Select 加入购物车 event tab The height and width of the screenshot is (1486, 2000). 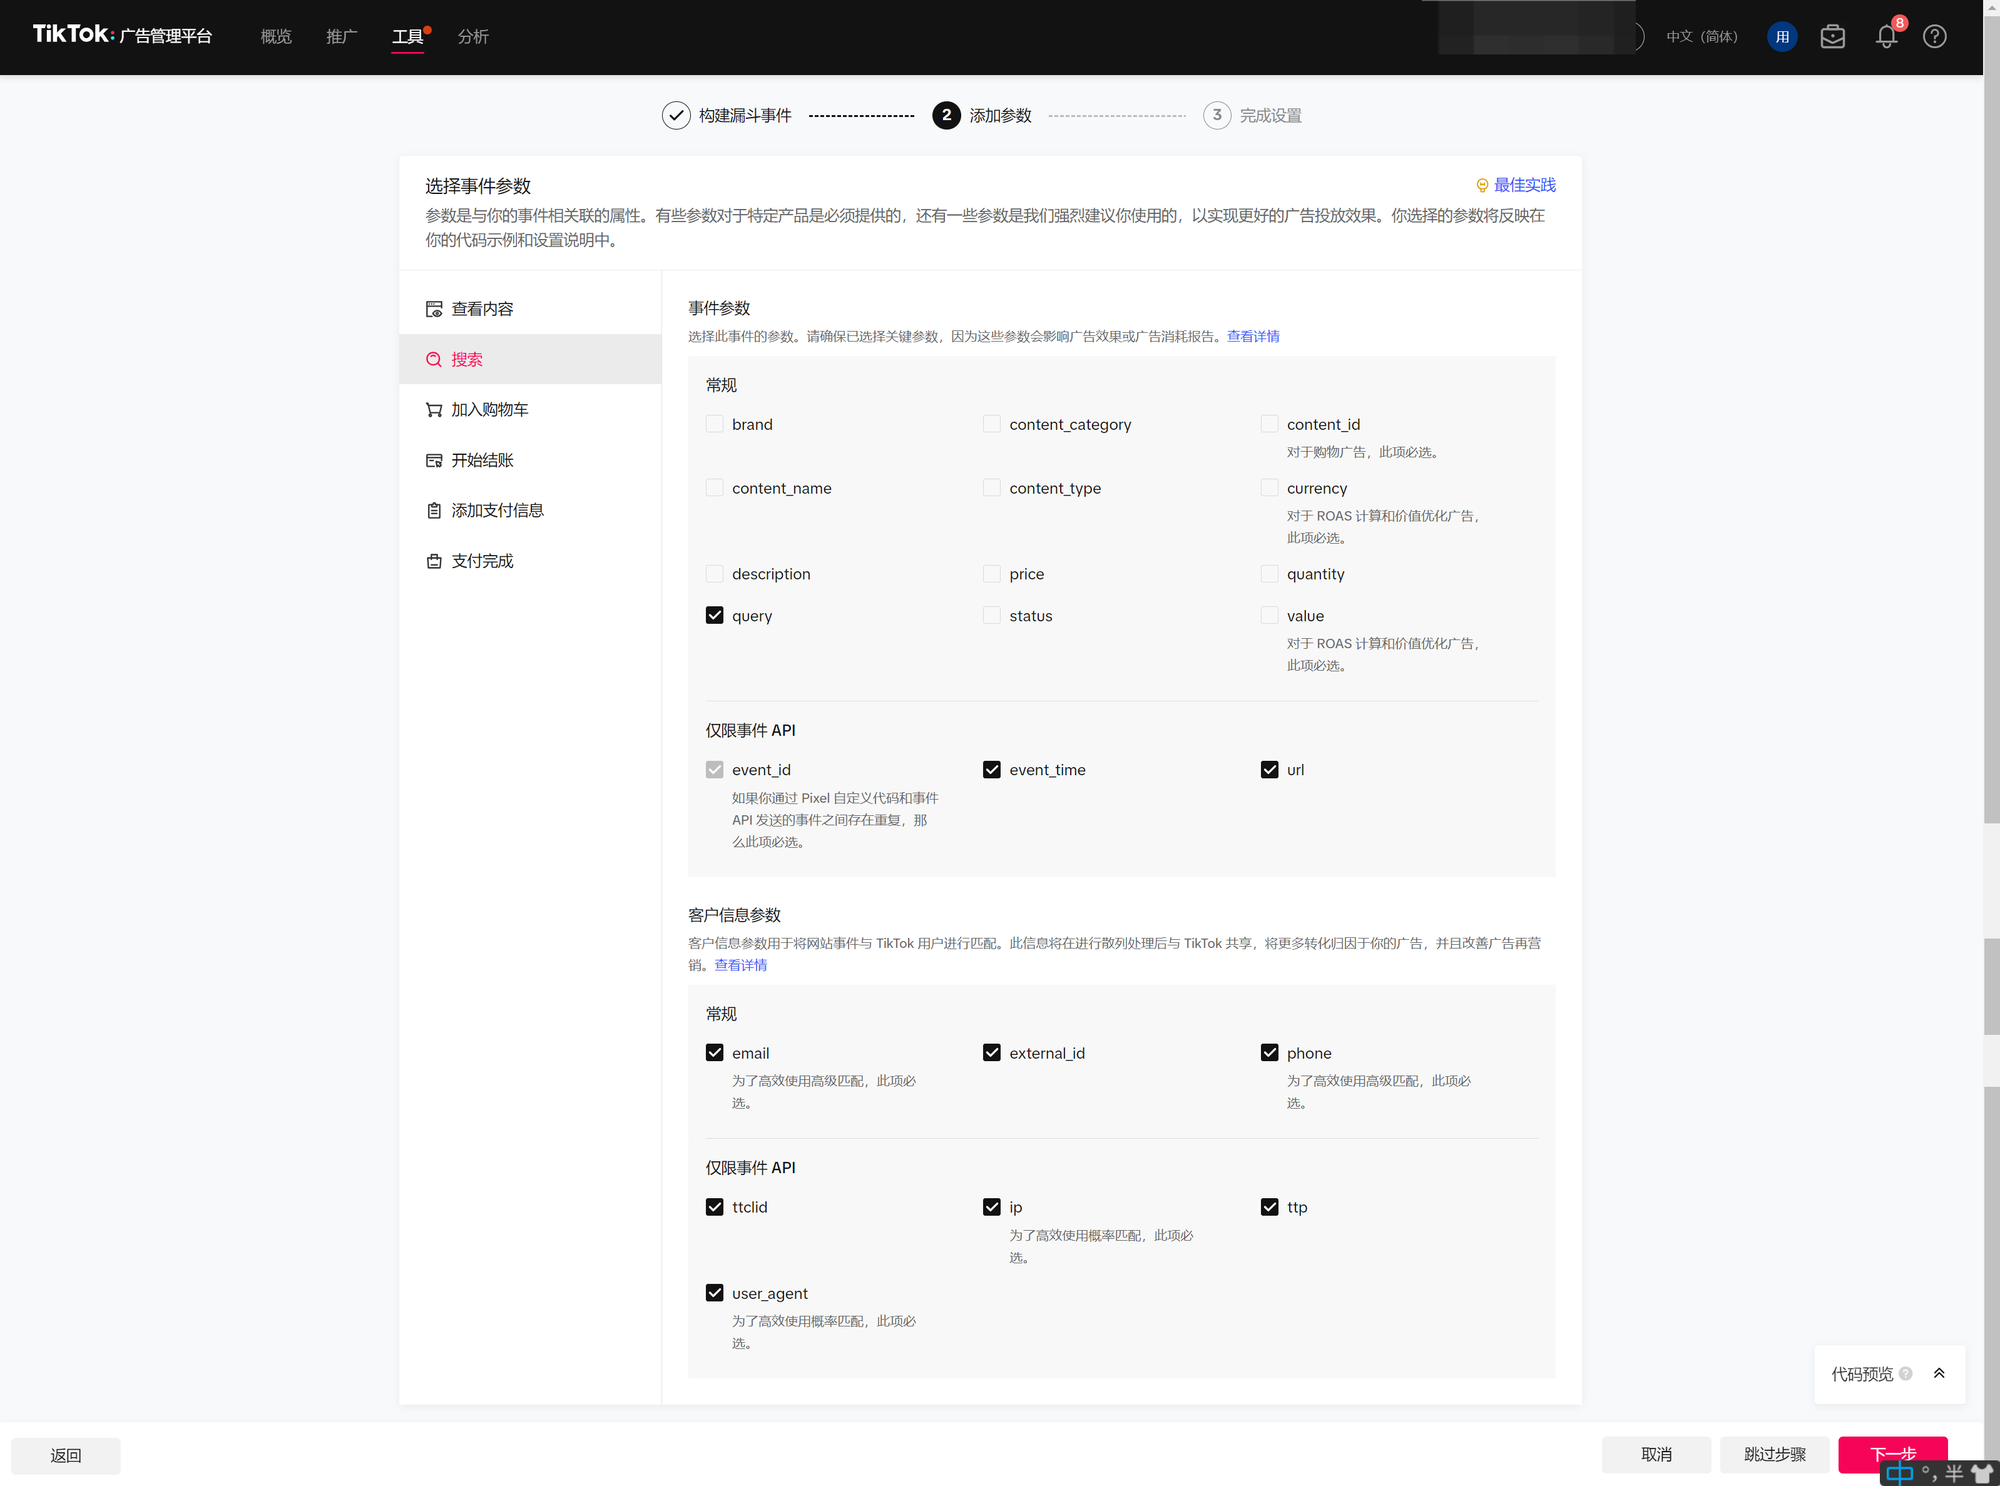pyautogui.click(x=530, y=410)
